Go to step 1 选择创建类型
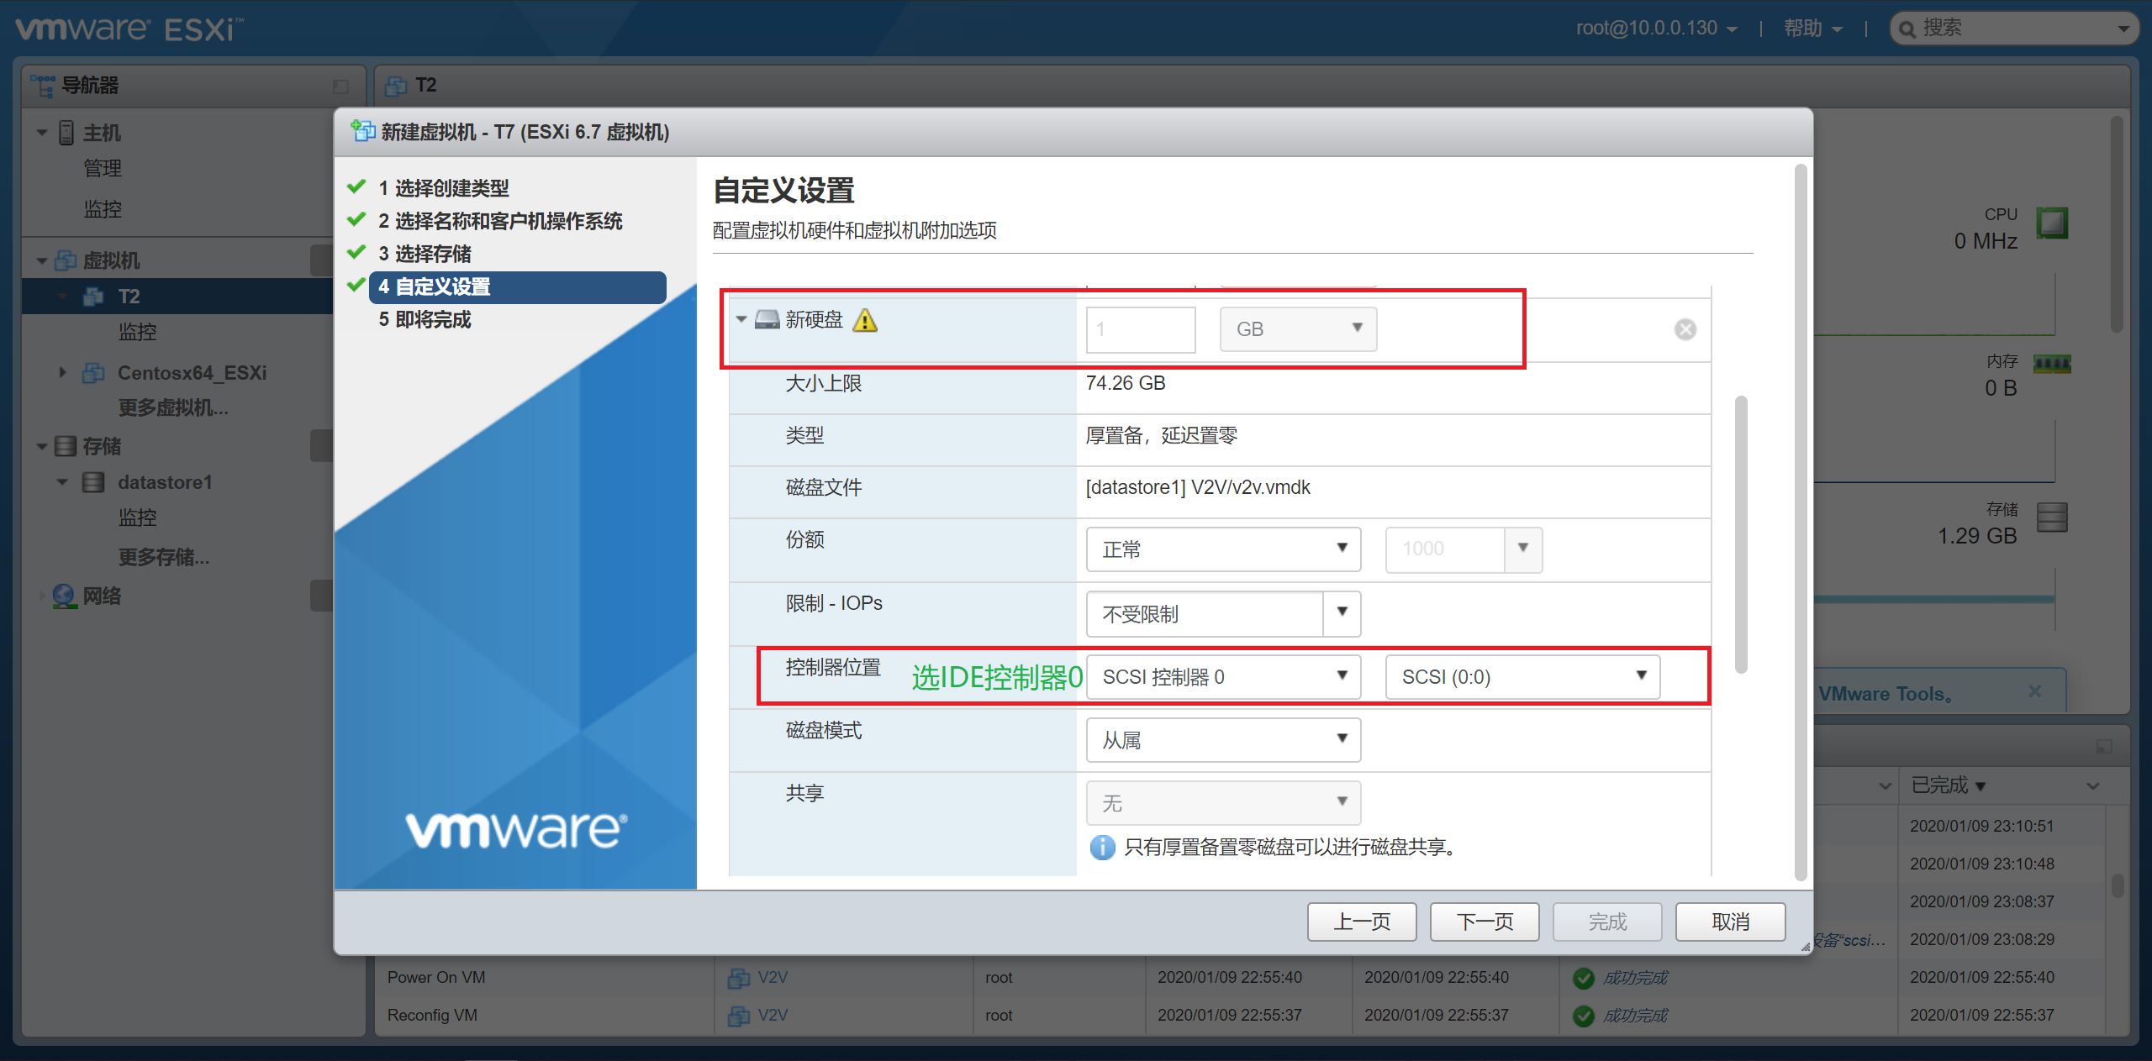 (444, 188)
